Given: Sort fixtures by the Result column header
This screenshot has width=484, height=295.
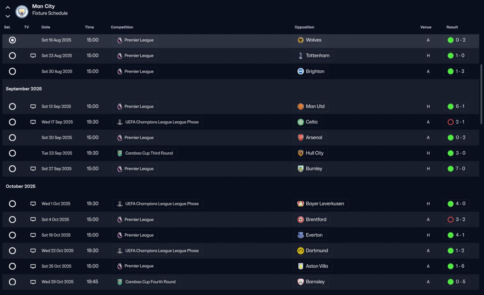Looking at the screenshot, I should tap(452, 27).
